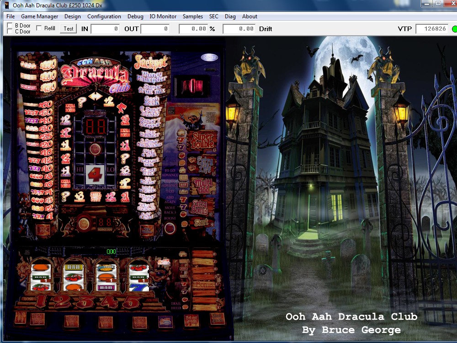The width and height of the screenshot is (457, 343).
Task: Minimize the emulator window
Action: pyautogui.click(x=427, y=4)
